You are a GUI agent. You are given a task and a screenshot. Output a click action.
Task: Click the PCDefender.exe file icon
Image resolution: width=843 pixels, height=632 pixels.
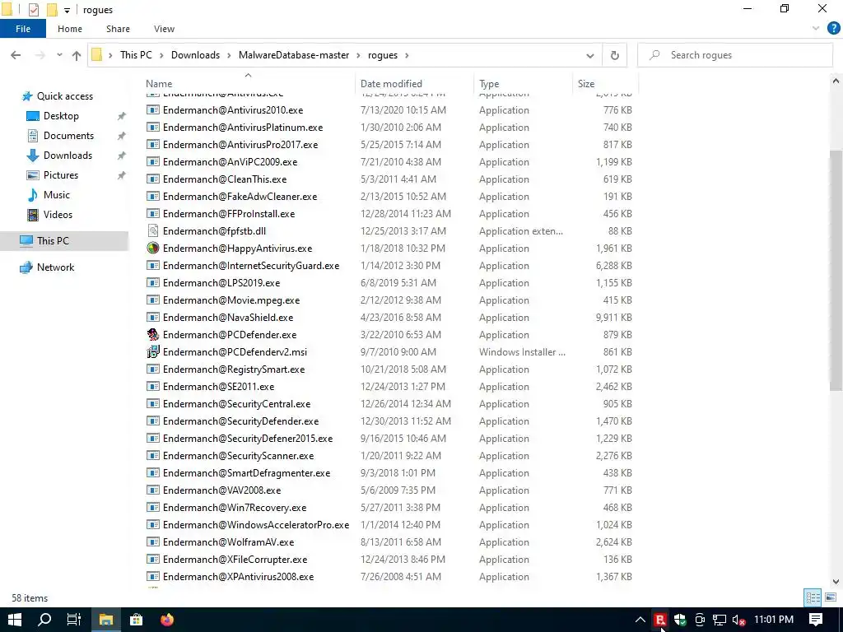(153, 334)
